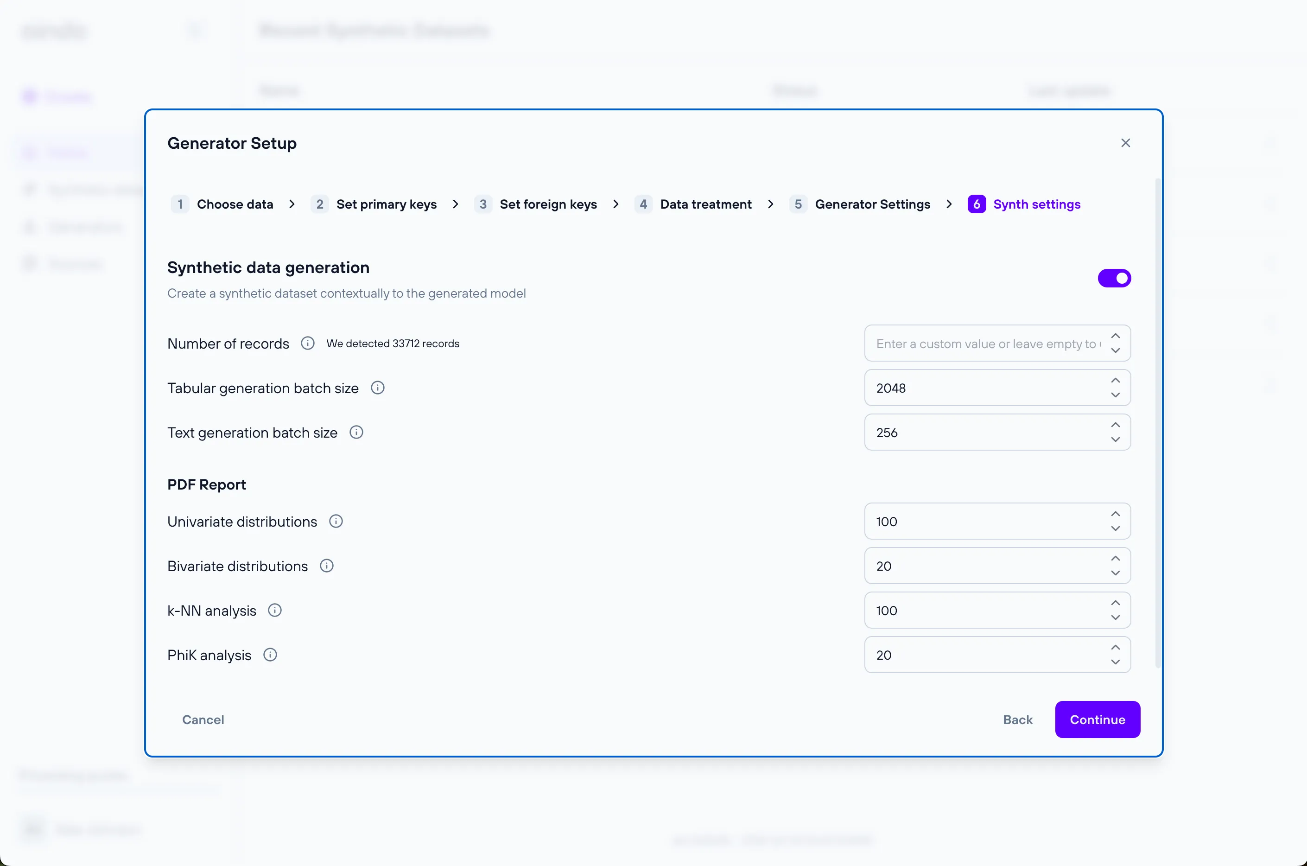Toggle Synthetic data generation switch off
Screen dimensions: 1307x866
pyautogui.click(x=1114, y=278)
